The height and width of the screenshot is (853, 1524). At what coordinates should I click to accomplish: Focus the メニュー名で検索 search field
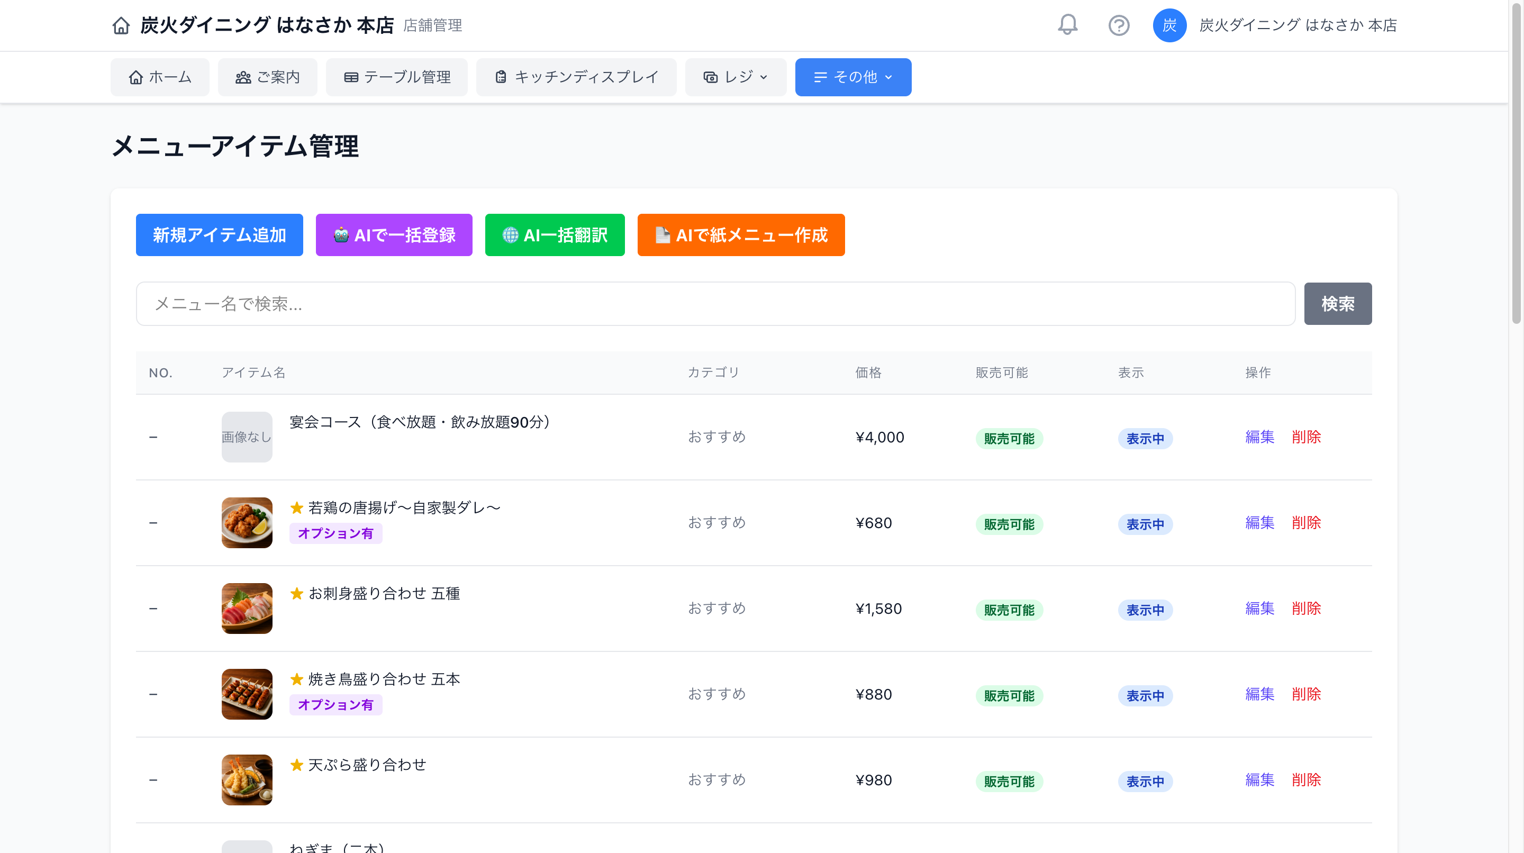click(715, 303)
